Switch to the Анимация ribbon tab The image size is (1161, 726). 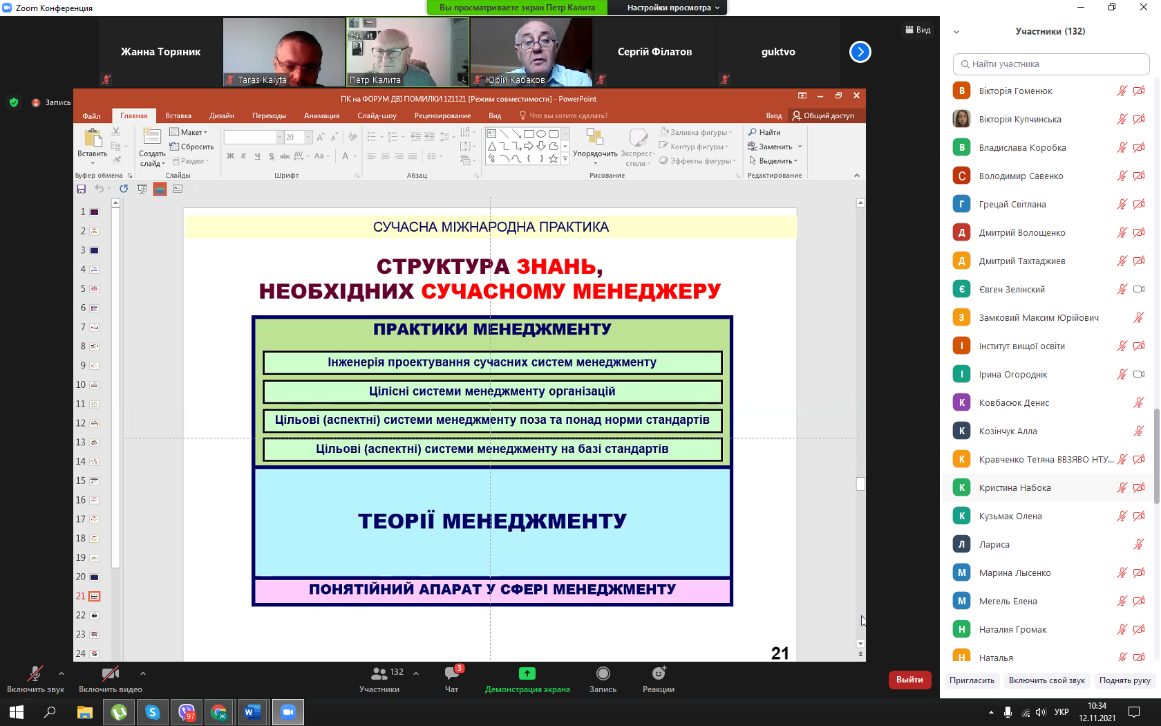pyautogui.click(x=321, y=115)
